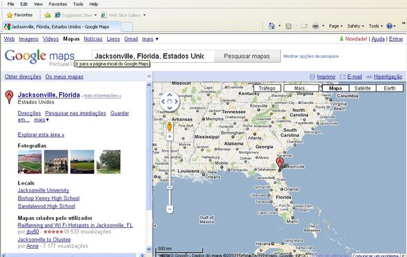Click the Street View pegman icon
The image size is (407, 257).
pyautogui.click(x=170, y=126)
